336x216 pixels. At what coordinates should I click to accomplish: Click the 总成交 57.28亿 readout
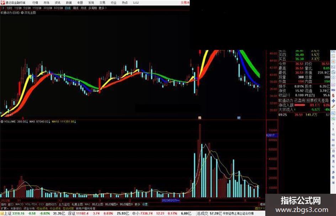coord(209,214)
